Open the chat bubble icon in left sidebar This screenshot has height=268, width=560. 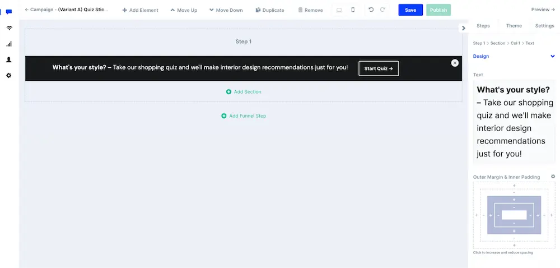9,12
